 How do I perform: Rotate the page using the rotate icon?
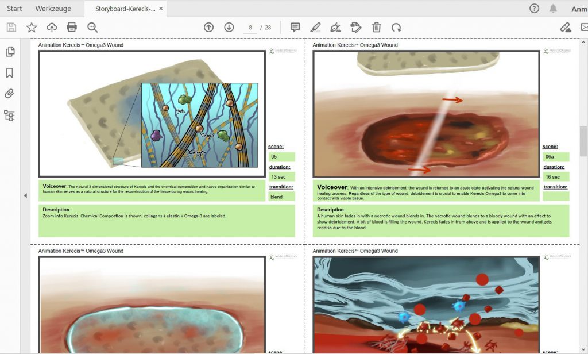coord(396,27)
